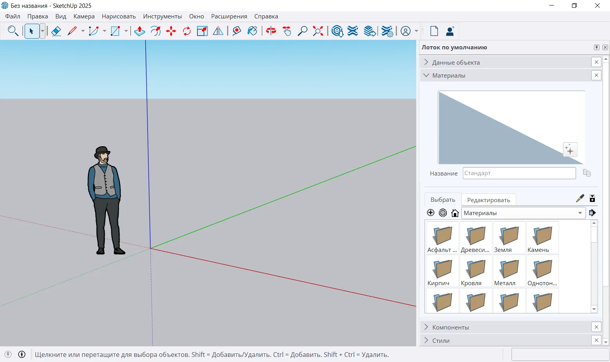Open the Select tool dropdown arrow
Viewport: 610px width, 362px height.
42,31
